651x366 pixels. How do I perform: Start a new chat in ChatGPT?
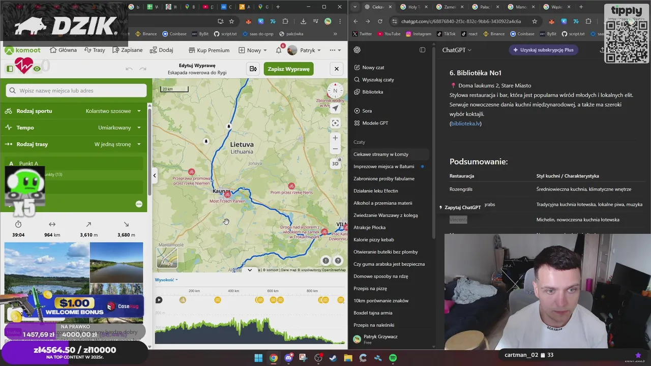click(369, 68)
